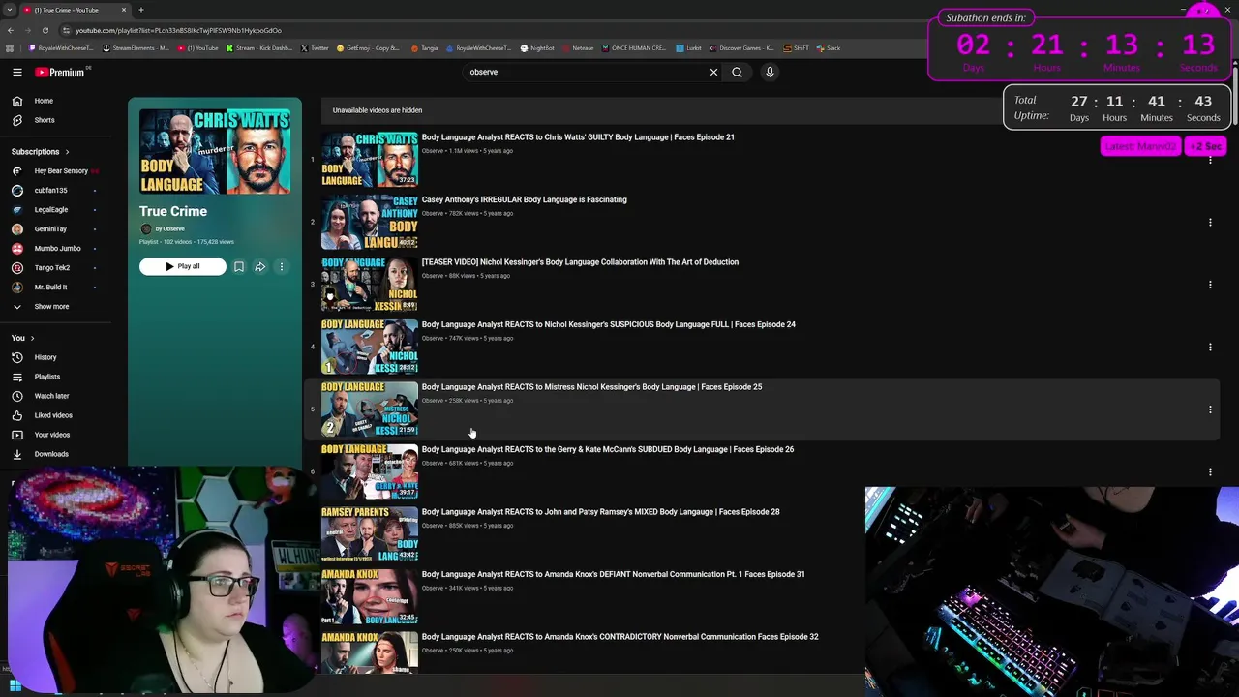Click the search magnifier button
The height and width of the screenshot is (697, 1239).
738,72
